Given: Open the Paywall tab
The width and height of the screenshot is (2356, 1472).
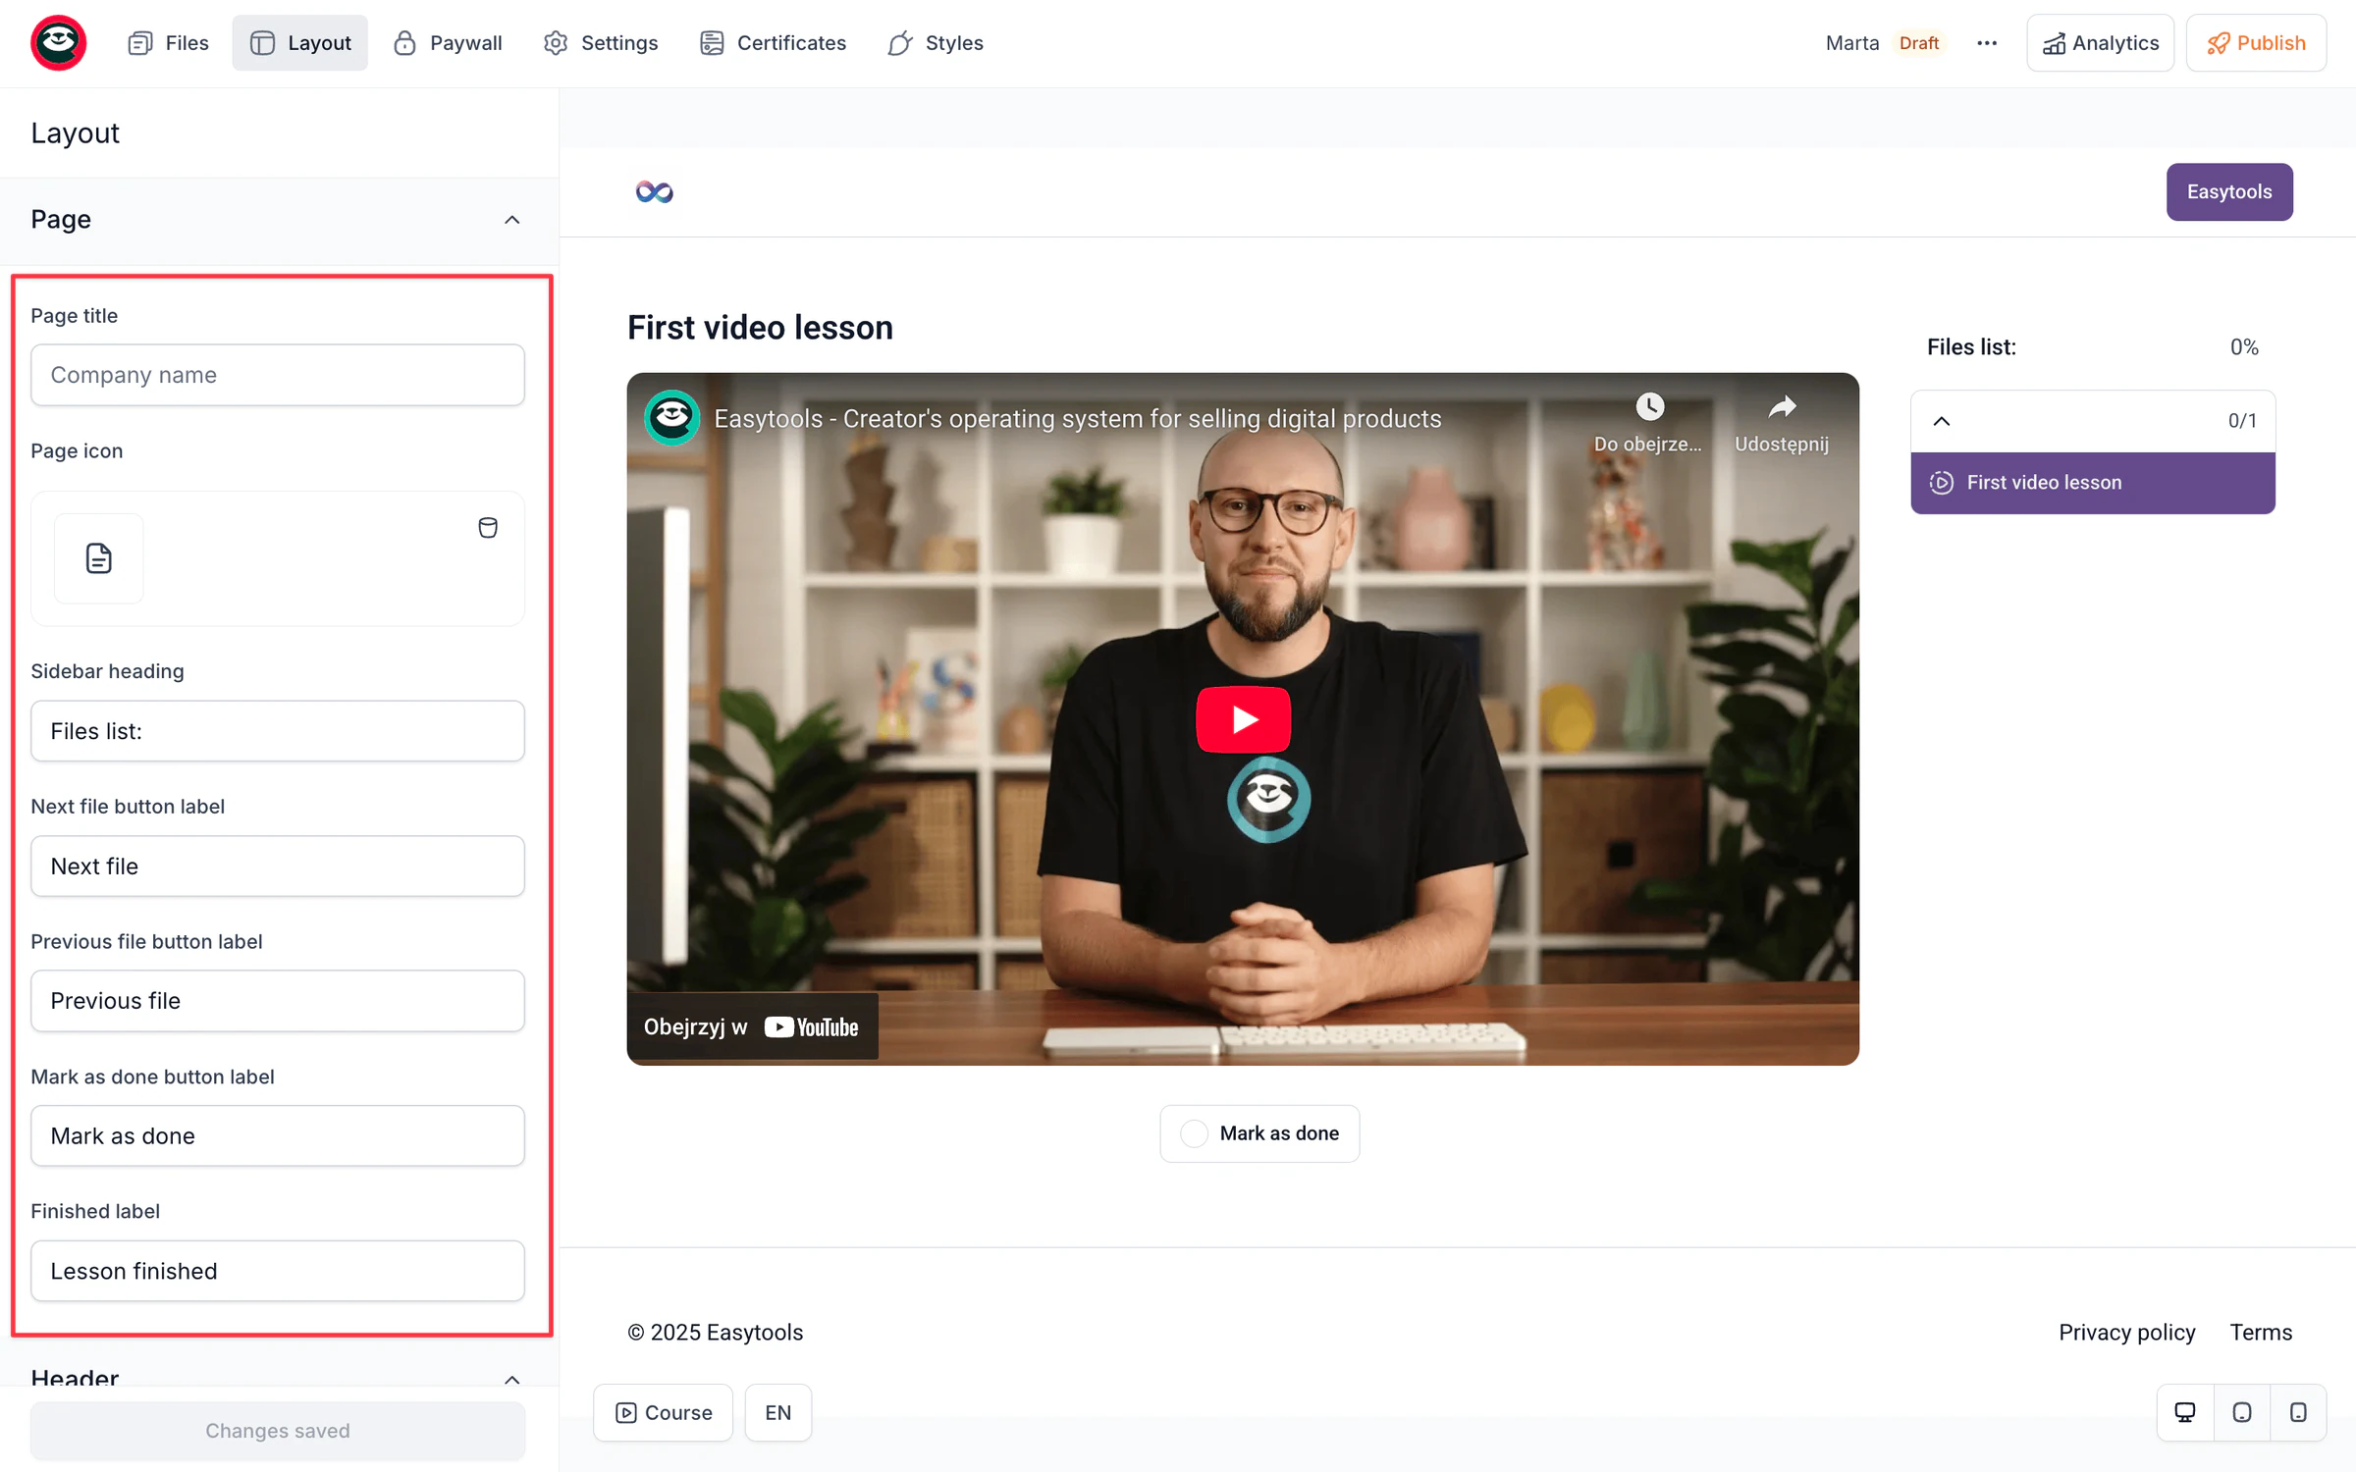Looking at the screenshot, I should (x=448, y=43).
